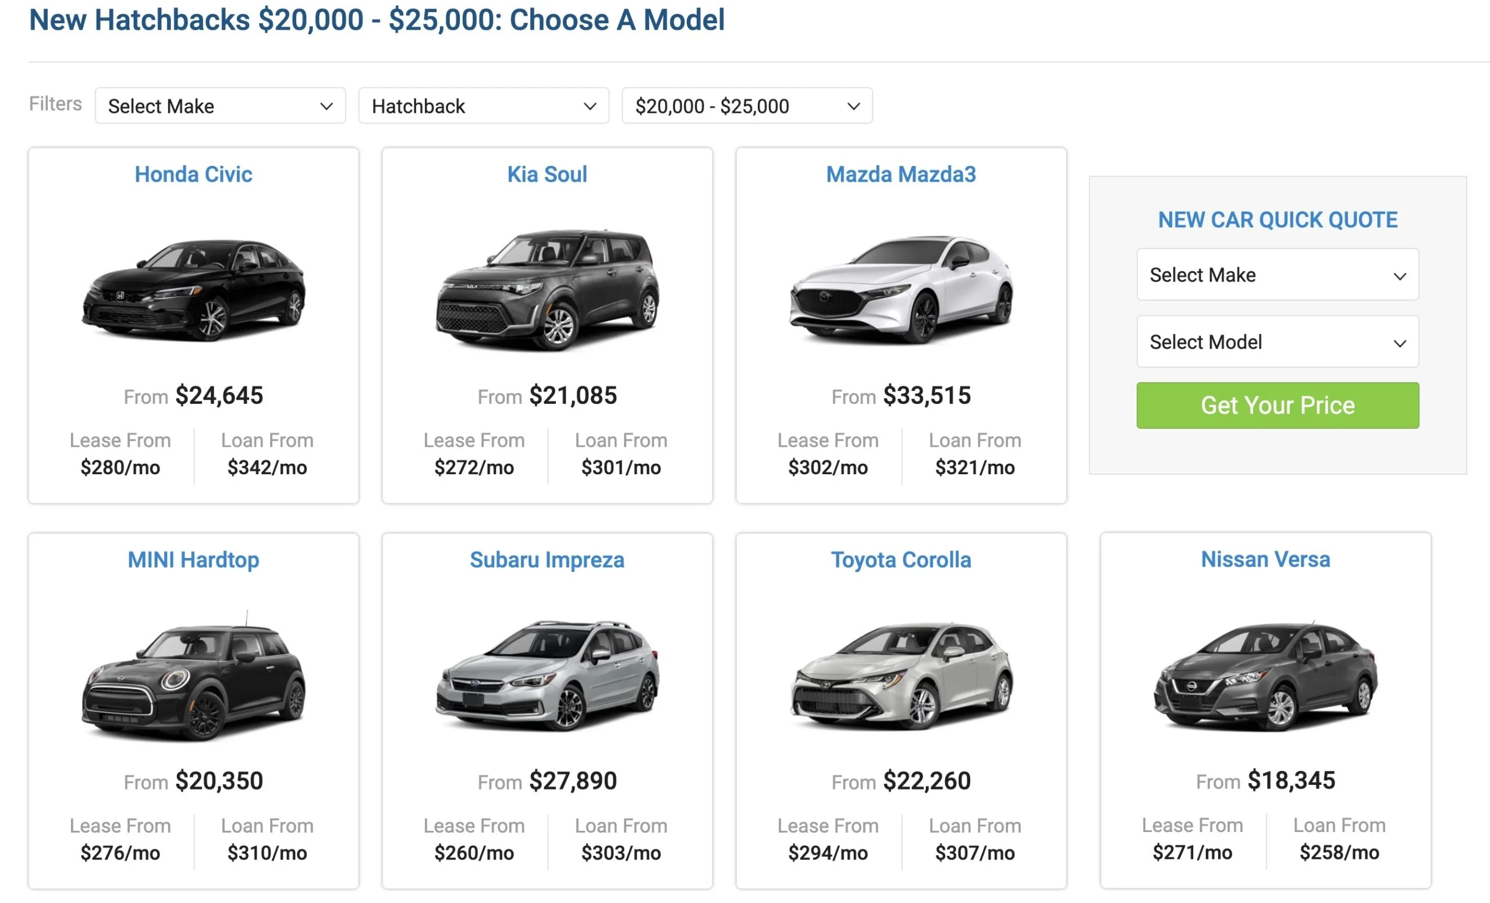The height and width of the screenshot is (903, 1490).
Task: Click Nissan Versa loan price $258/mo
Action: click(x=1339, y=852)
